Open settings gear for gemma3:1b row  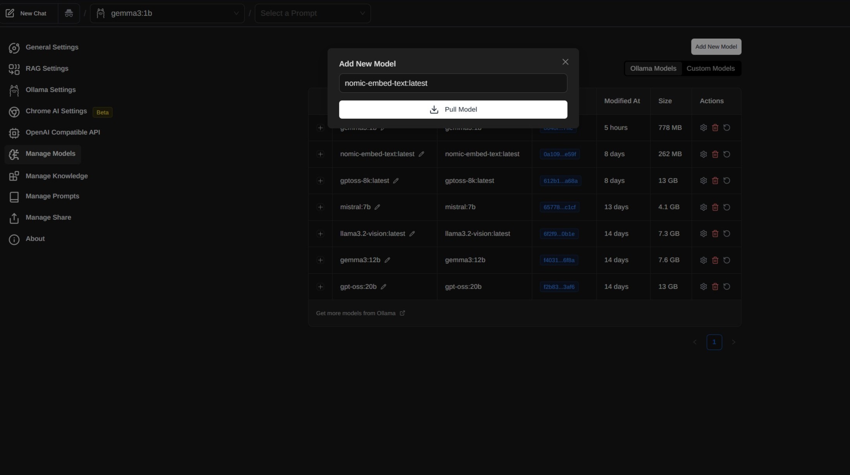point(703,128)
